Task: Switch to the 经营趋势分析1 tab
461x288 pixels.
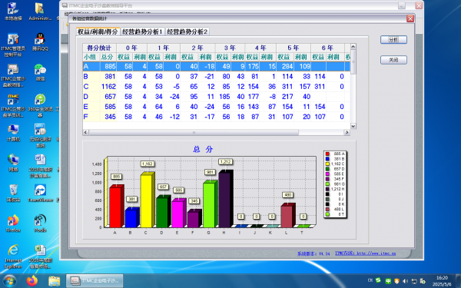Action: point(142,31)
